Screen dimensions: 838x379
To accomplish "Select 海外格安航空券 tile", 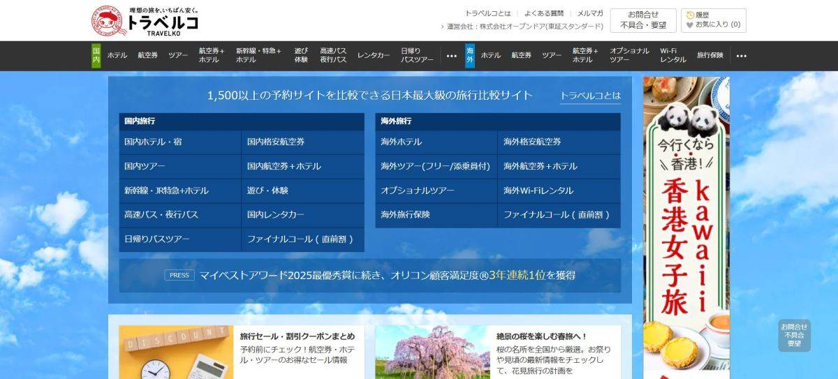I will (559, 142).
